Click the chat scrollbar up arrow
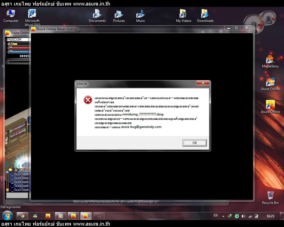284x227 pixels. (7, 172)
